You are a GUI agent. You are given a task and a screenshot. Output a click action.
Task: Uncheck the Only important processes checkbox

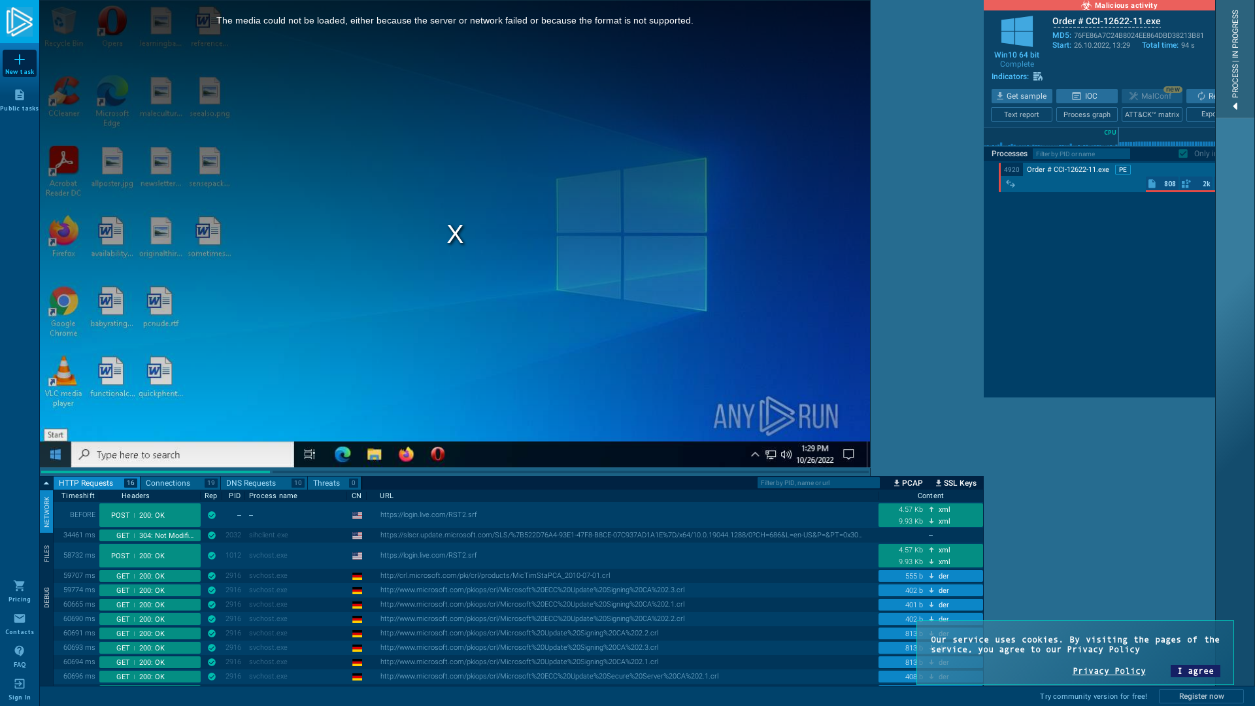pos(1183,154)
